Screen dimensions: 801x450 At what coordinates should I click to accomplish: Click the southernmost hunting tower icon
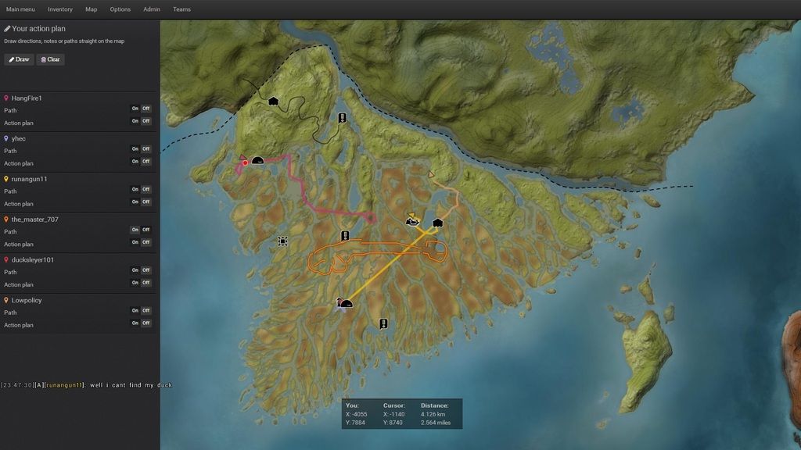pos(383,323)
